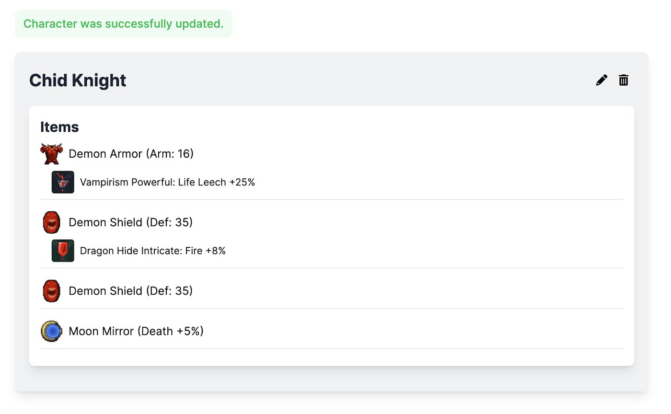Select Demon Shield label directly above Moon Mirror
The height and width of the screenshot is (414, 671).
130,291
